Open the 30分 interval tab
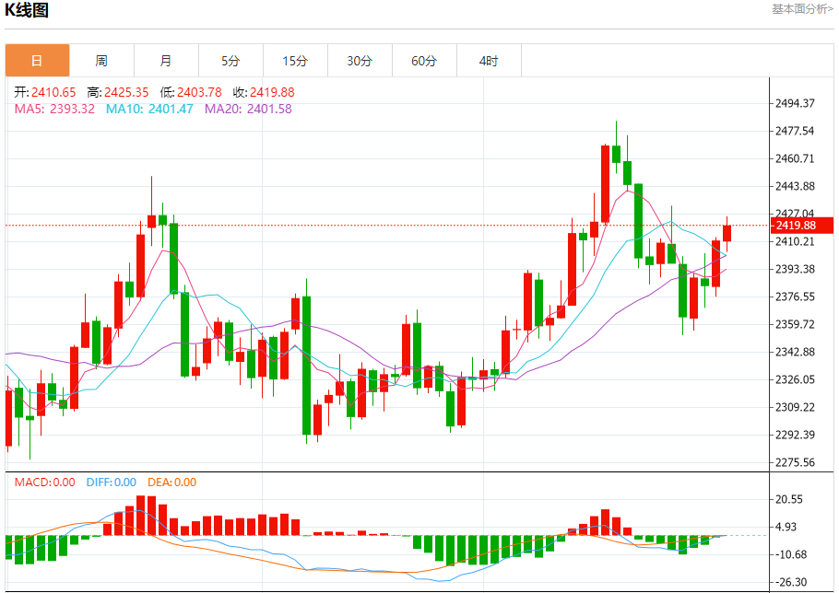The height and width of the screenshot is (593, 839). point(360,61)
